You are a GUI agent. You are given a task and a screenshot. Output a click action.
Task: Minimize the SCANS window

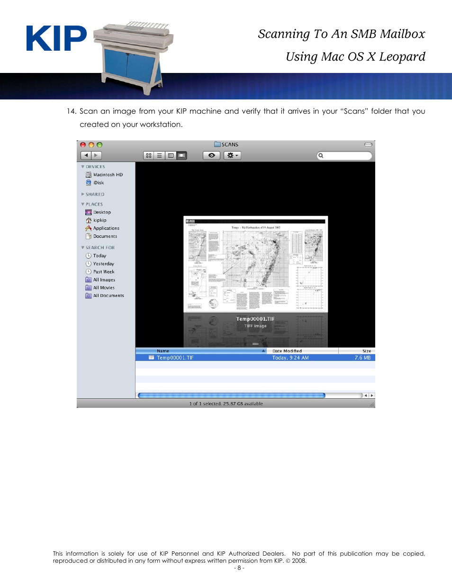click(x=91, y=145)
